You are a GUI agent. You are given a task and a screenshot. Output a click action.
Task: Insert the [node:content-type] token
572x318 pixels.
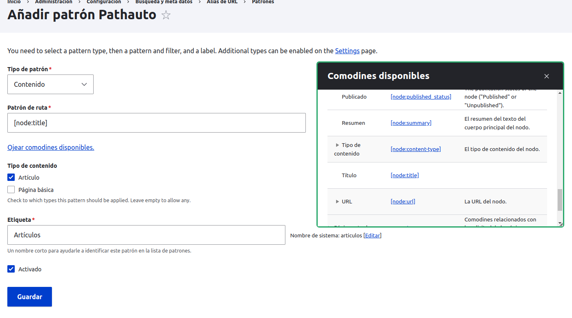(x=415, y=149)
